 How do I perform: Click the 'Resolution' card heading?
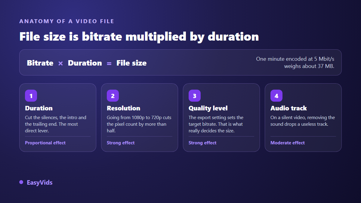coord(124,108)
